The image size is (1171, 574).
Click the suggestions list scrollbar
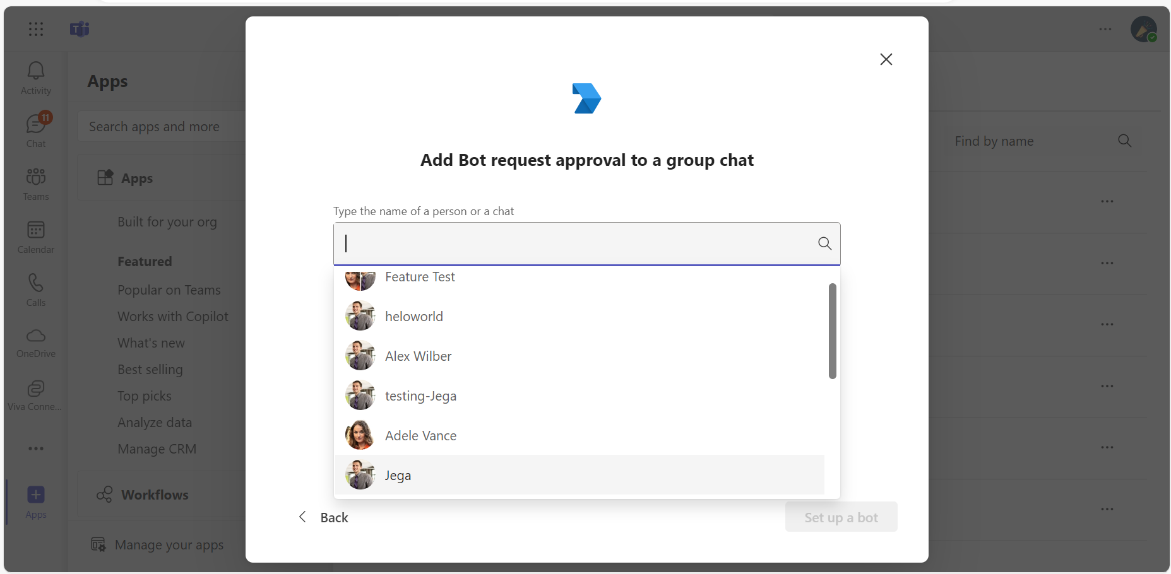tap(832, 331)
